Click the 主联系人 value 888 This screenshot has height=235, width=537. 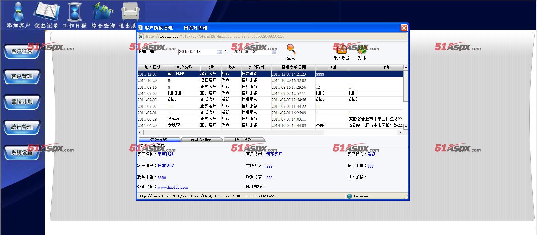(x=269, y=166)
